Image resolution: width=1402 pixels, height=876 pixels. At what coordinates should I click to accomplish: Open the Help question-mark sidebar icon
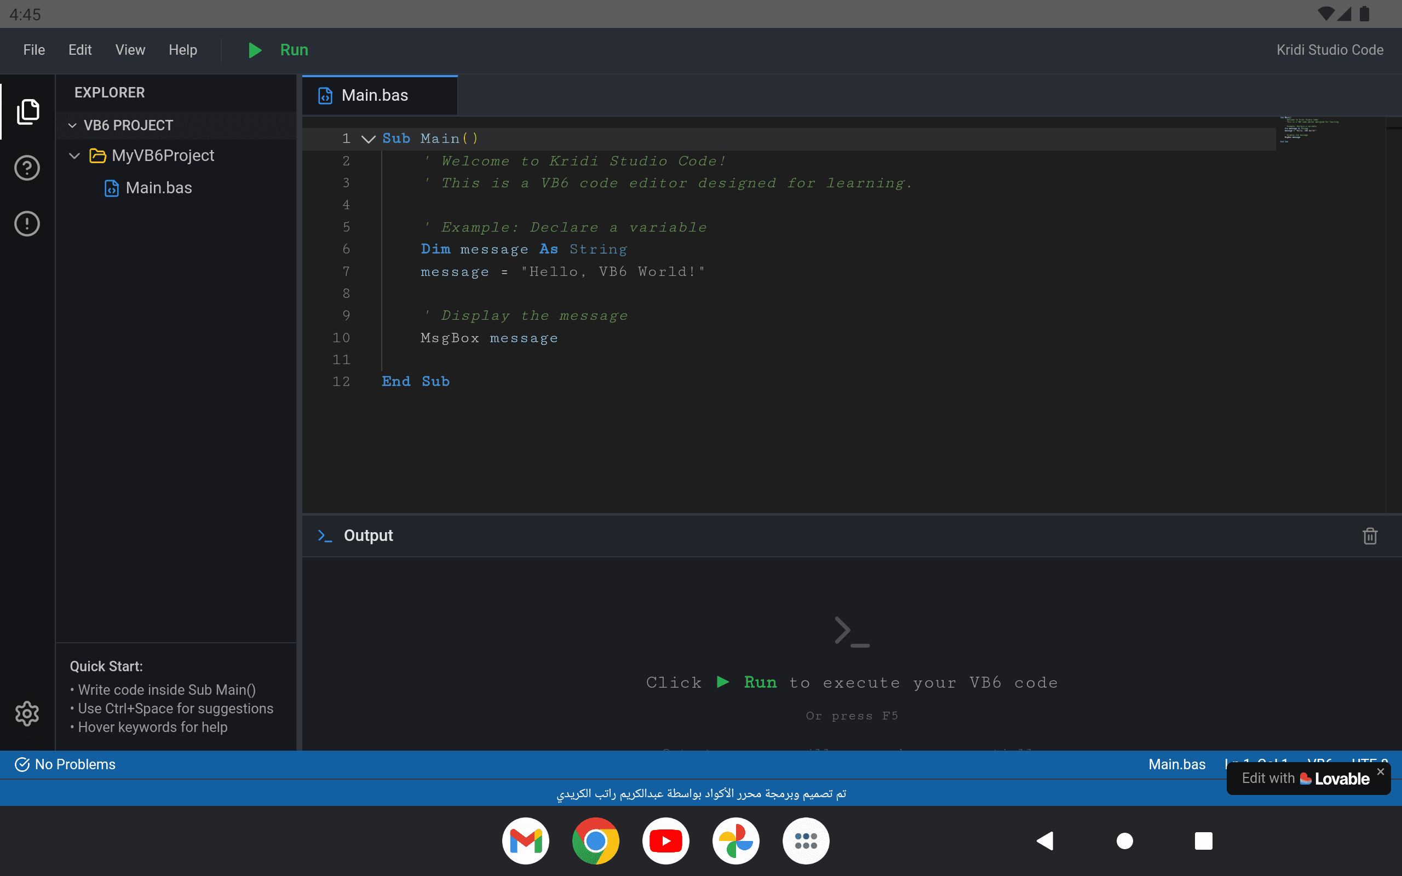[27, 168]
